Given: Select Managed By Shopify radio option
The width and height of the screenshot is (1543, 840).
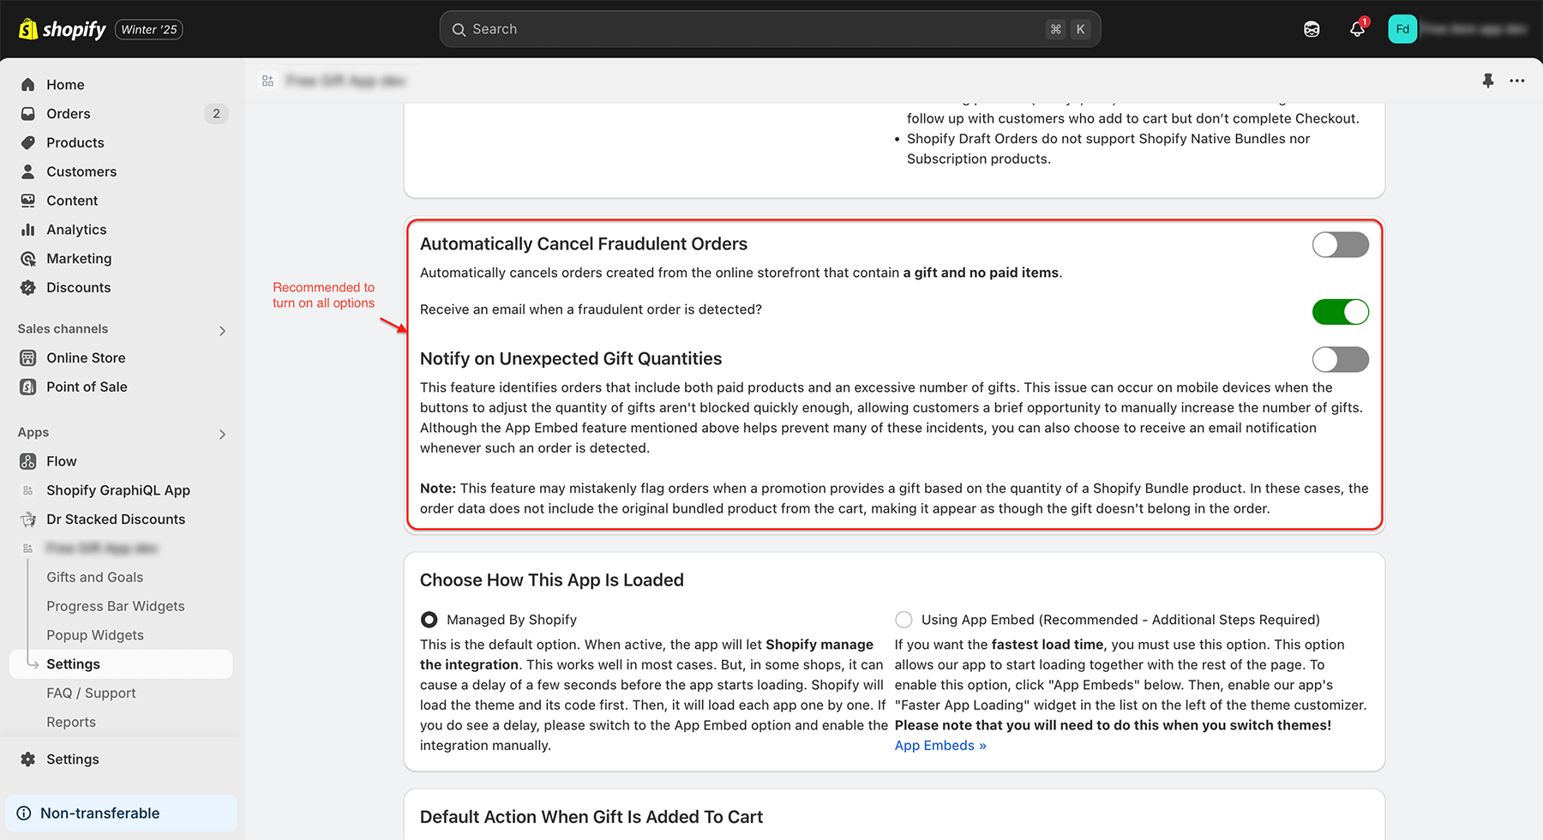Looking at the screenshot, I should pyautogui.click(x=429, y=620).
